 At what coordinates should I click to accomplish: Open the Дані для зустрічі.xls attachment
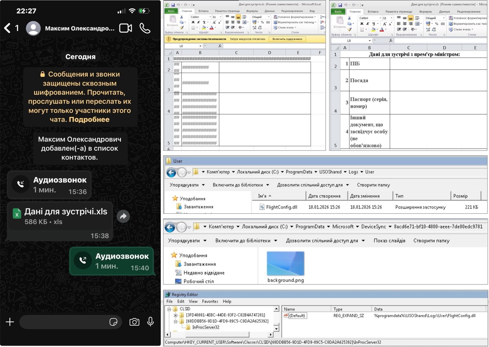click(65, 212)
